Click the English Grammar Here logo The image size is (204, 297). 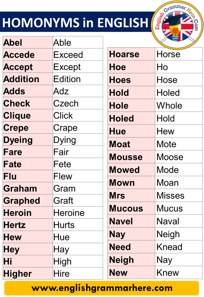[x=177, y=25]
